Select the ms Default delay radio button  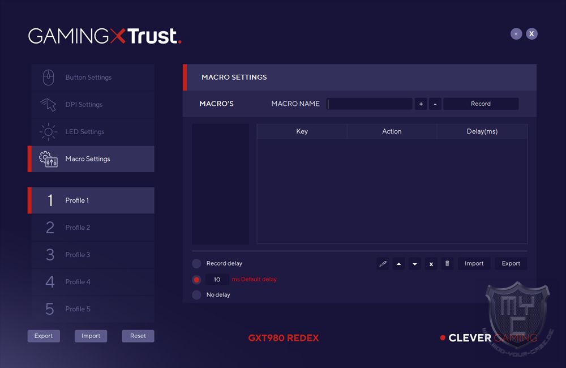click(x=196, y=280)
